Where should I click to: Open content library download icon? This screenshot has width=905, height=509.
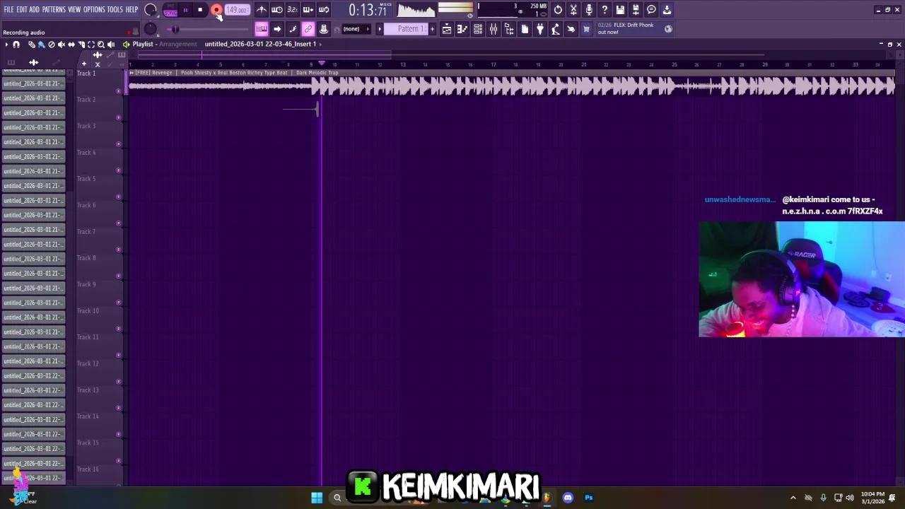pos(667,10)
